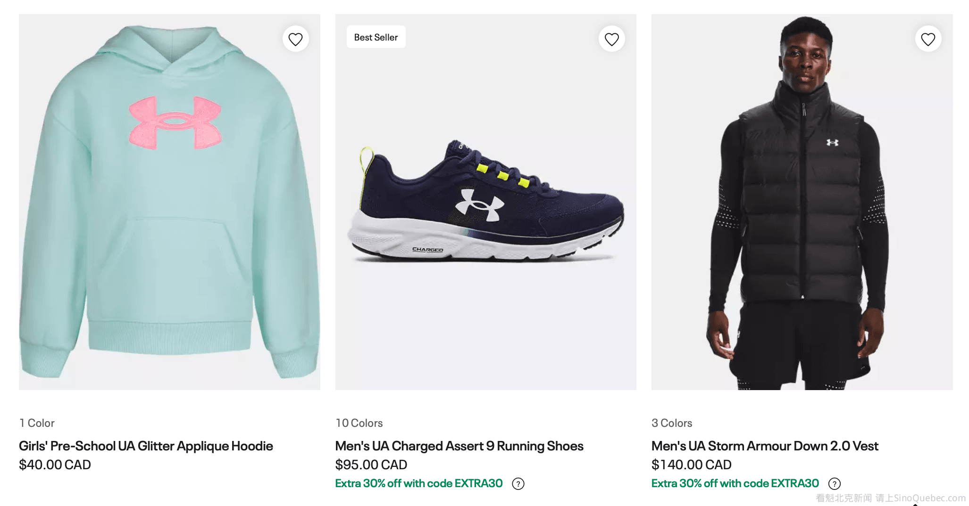Screen dimensions: 969x506
Task: Open Men's UA Charged Assert 9 Running Shoes
Action: pos(459,446)
